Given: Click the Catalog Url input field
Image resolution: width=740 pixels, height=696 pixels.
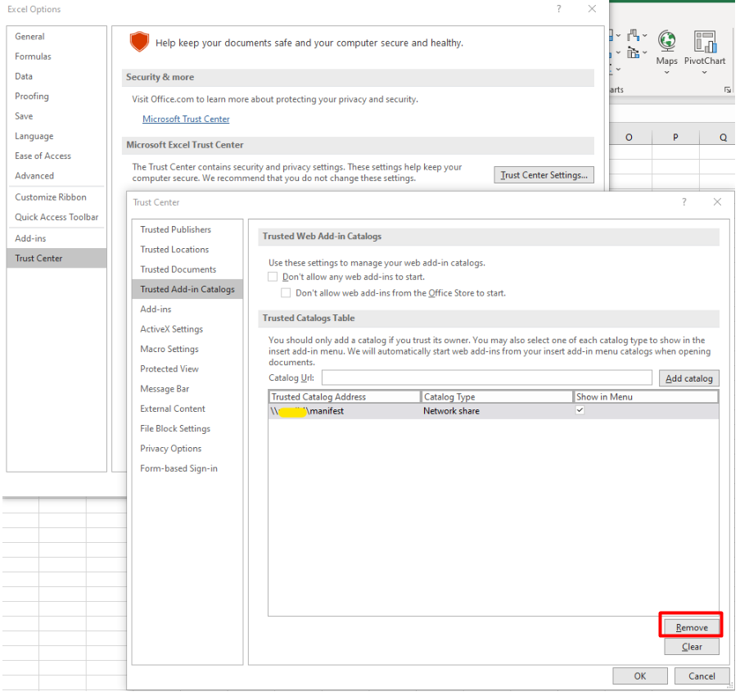Looking at the screenshot, I should tap(486, 377).
